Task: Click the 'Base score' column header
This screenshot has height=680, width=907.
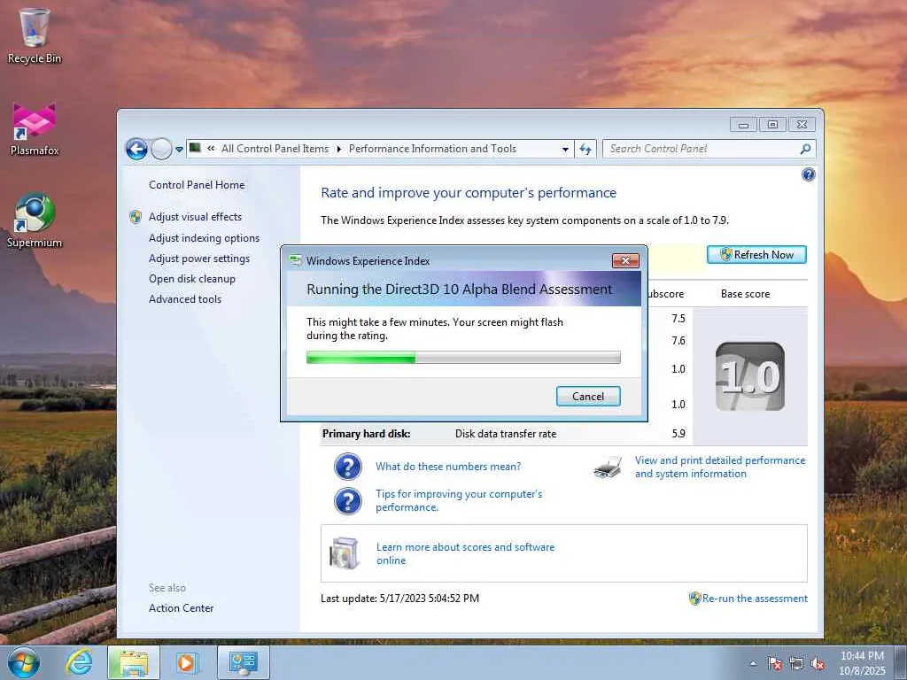Action: coord(745,294)
